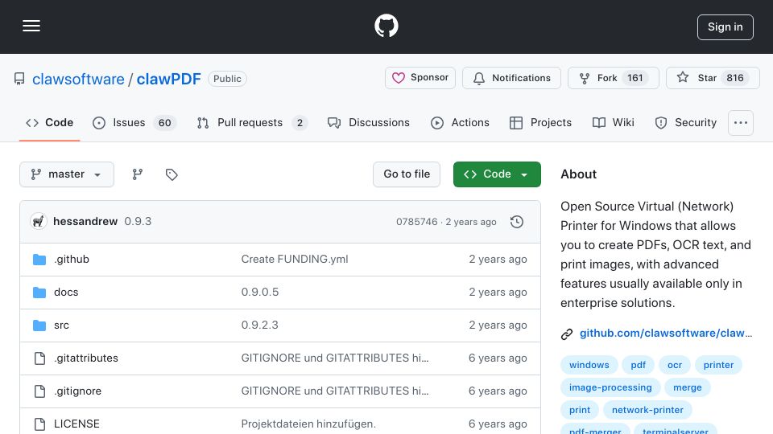Open the .gitattributes file
This screenshot has width=773, height=434.
tap(86, 358)
